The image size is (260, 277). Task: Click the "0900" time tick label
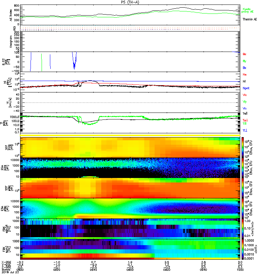tap(130, 270)
